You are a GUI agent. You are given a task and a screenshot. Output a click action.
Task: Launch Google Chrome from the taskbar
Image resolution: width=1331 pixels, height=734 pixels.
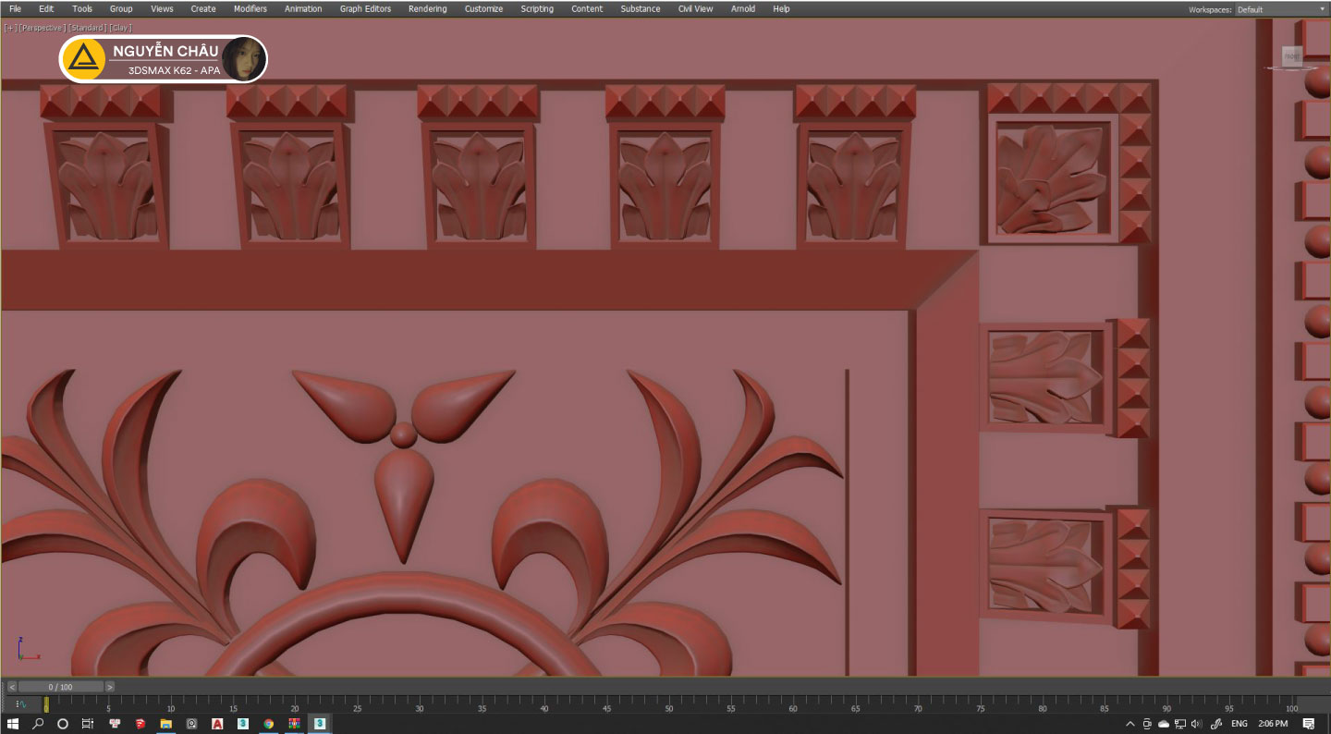click(x=268, y=724)
